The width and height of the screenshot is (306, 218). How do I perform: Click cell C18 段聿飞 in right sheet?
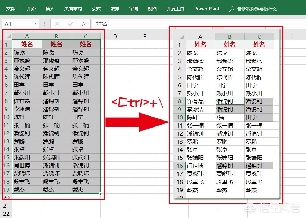point(259,182)
